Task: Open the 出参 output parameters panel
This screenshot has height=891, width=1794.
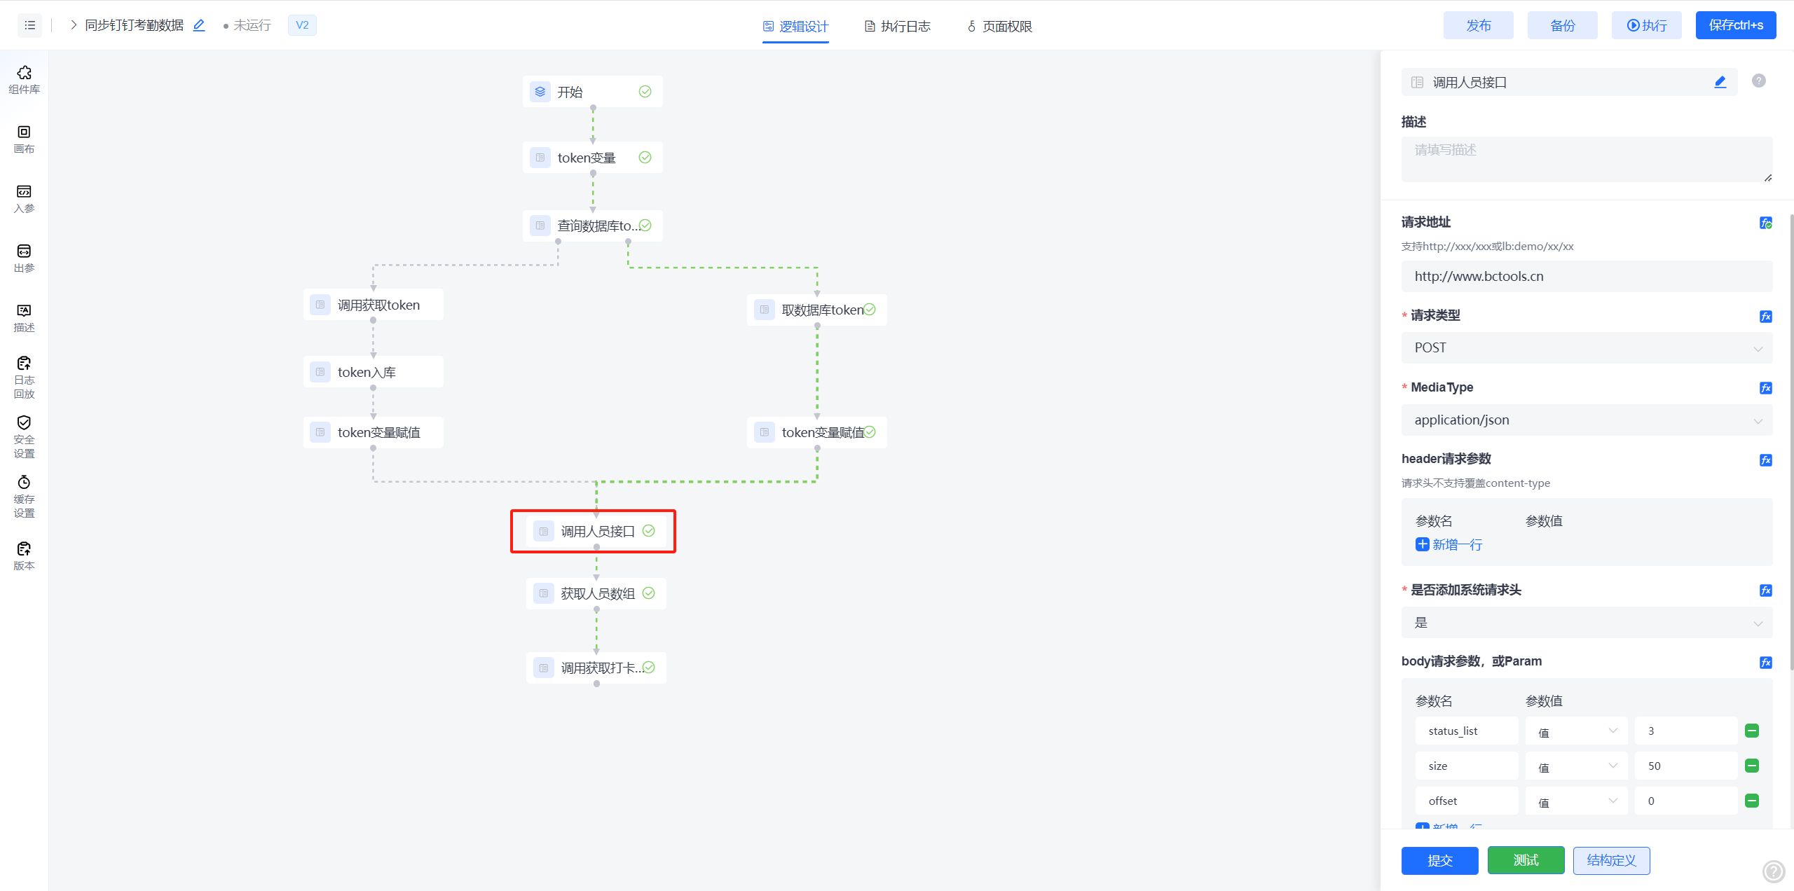Action: pos(24,258)
